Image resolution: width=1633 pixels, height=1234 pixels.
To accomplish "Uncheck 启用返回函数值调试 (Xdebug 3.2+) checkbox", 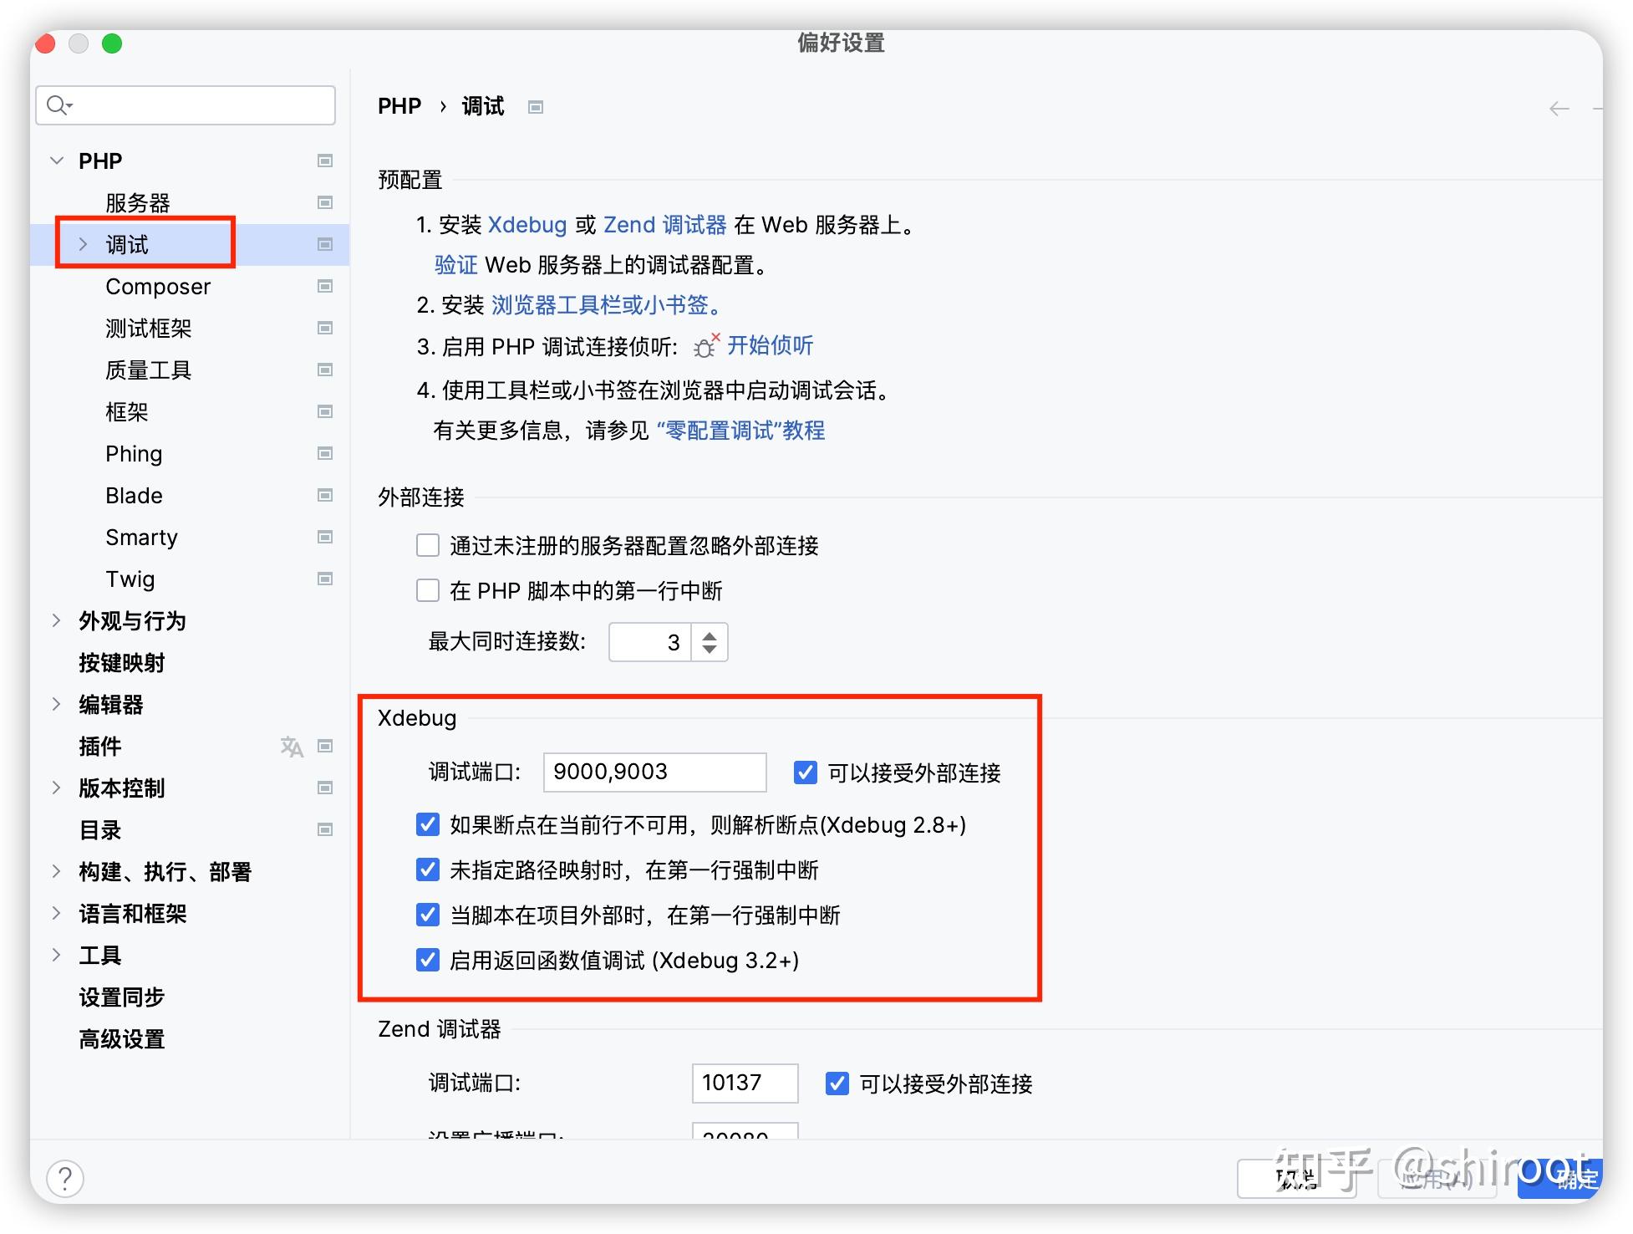I will tap(428, 961).
